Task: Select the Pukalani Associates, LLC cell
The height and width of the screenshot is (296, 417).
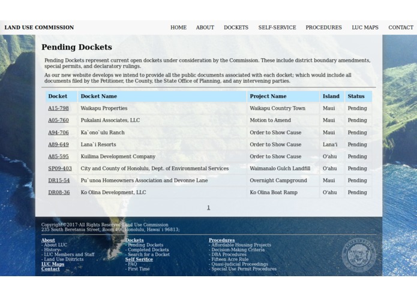Action: click(162, 120)
